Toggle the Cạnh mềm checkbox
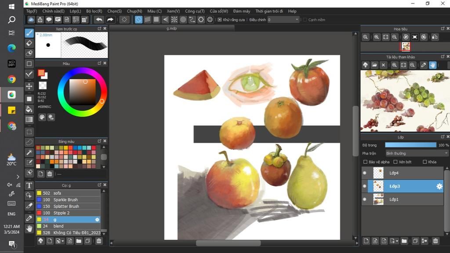The width and height of the screenshot is (450, 253). (x=305, y=20)
